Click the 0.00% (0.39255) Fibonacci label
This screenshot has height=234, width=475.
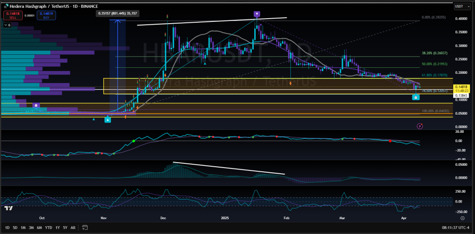(434, 18)
